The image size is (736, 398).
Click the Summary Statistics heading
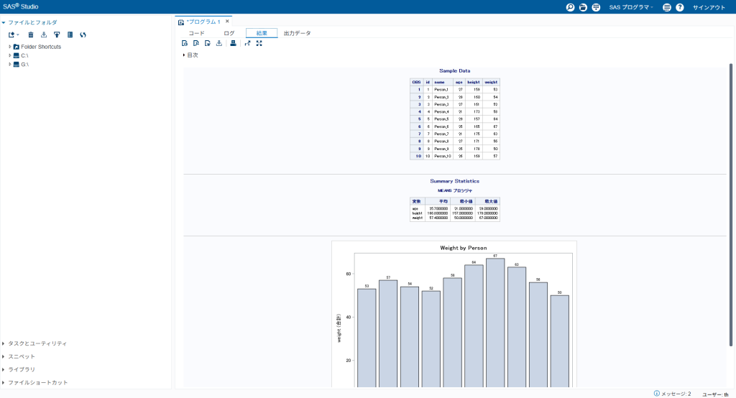click(x=454, y=181)
